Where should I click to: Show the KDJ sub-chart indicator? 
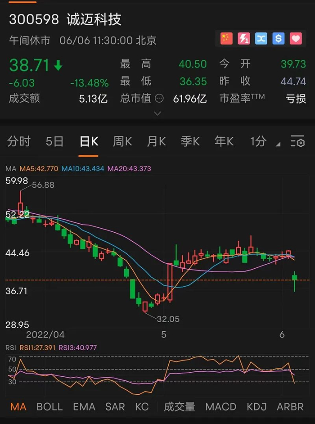(256, 407)
